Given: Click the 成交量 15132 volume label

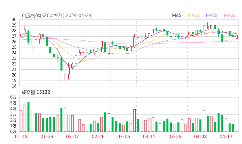Looking at the screenshot, I should [36, 92].
